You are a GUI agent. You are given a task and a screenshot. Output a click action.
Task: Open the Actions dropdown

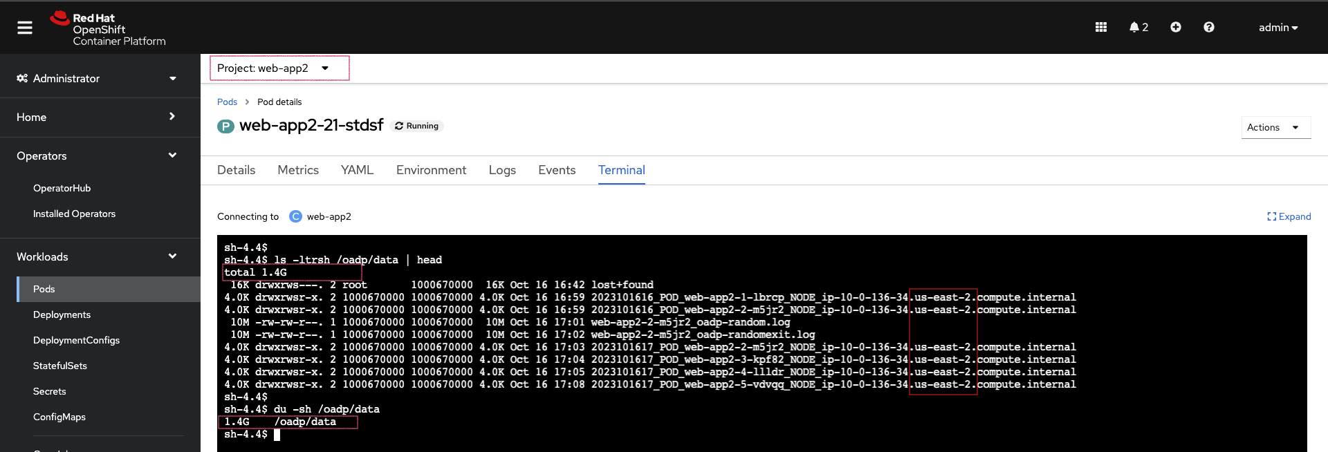coord(1273,127)
